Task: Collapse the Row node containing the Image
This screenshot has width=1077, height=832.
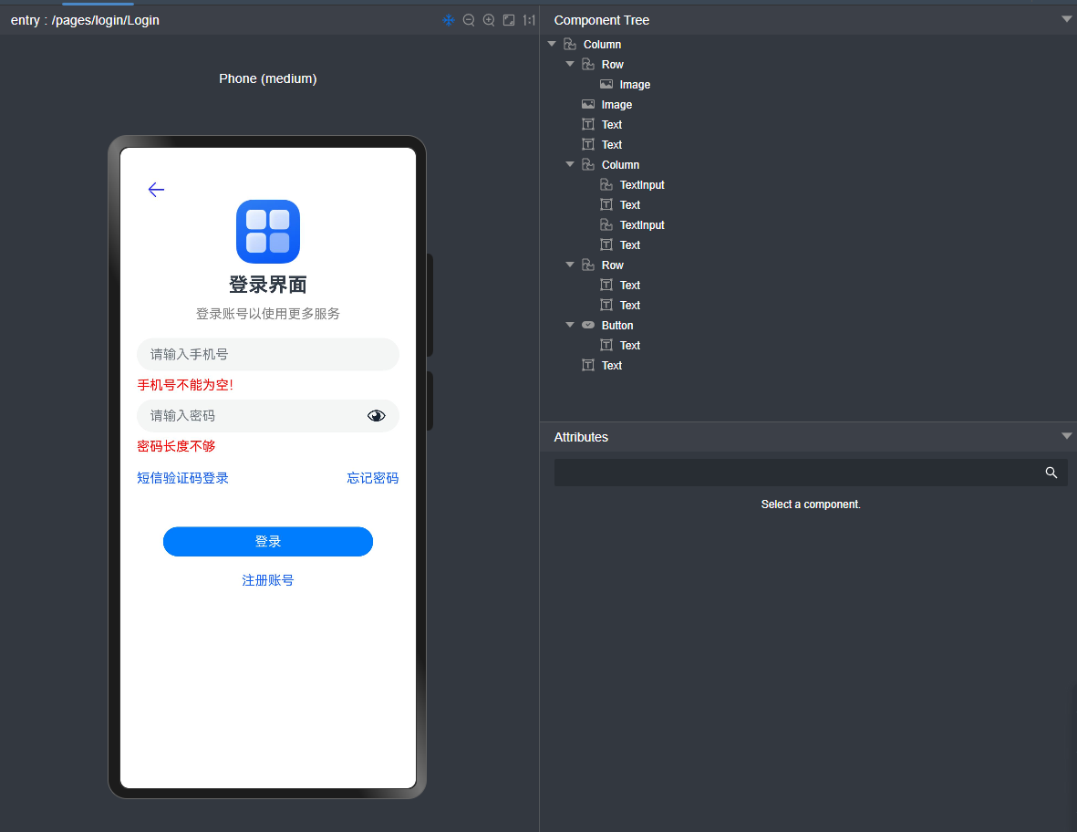Action: [x=570, y=64]
